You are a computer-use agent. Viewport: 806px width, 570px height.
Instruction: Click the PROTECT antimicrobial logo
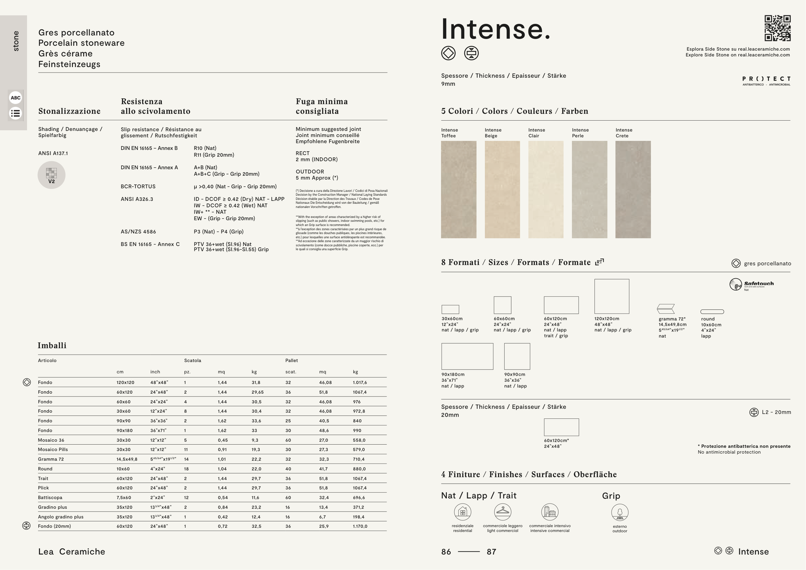pyautogui.click(x=766, y=81)
